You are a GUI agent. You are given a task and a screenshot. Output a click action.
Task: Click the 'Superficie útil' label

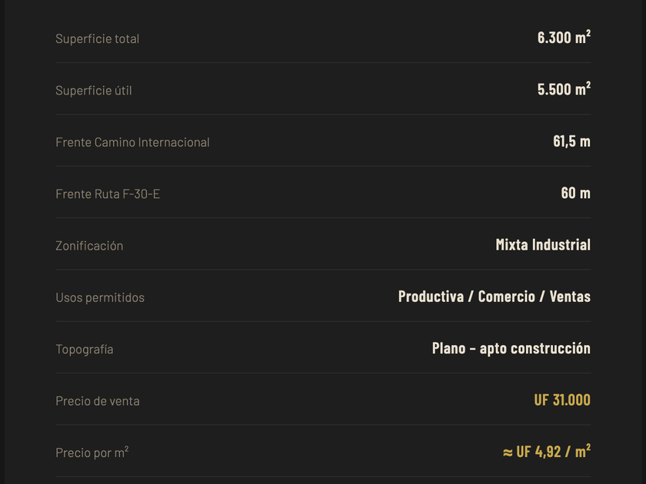[93, 91]
